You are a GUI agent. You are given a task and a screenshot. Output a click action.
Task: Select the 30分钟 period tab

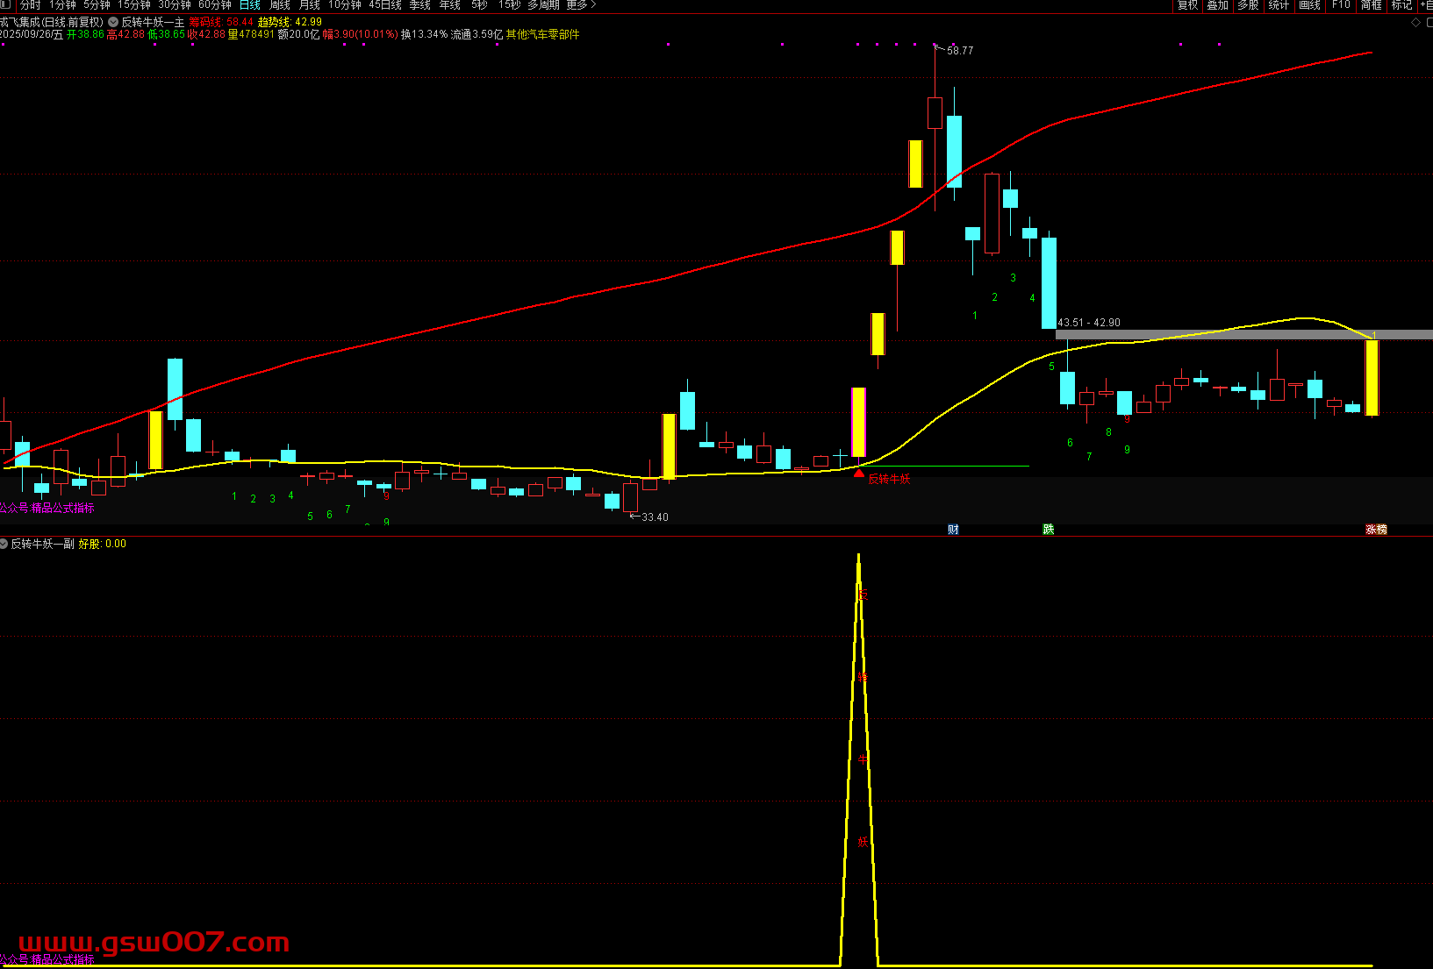pos(175,5)
